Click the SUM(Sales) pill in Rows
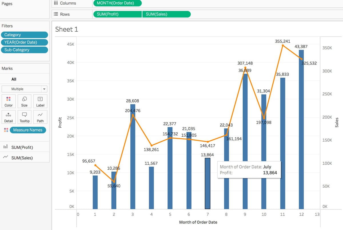343x230 pixels. click(x=166, y=14)
